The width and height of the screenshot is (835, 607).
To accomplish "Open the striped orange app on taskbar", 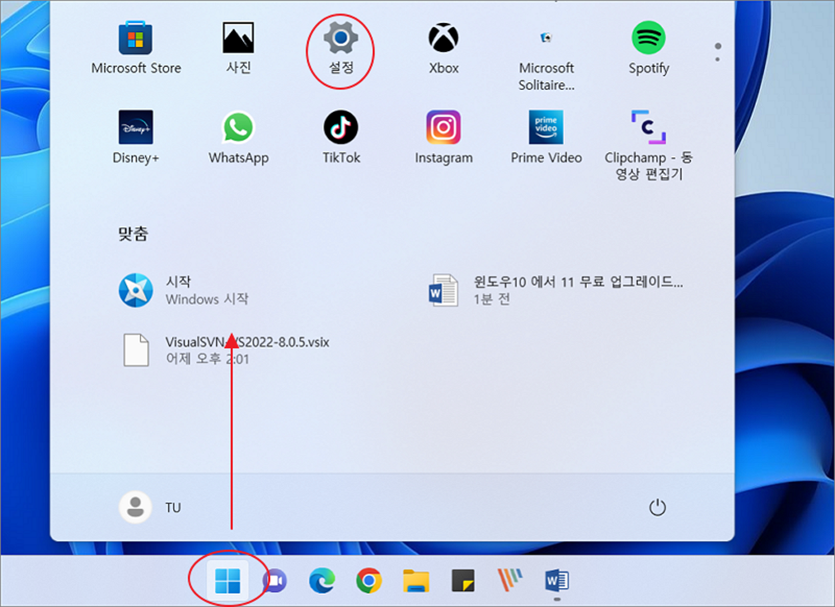I will tap(510, 580).
